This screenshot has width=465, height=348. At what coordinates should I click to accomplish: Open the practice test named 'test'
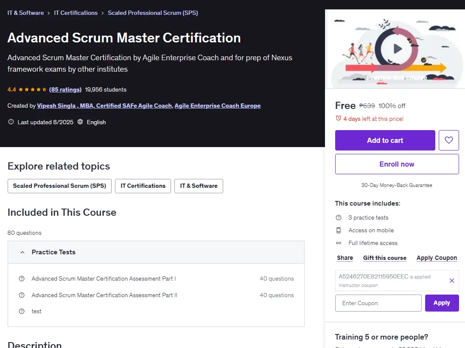click(36, 311)
